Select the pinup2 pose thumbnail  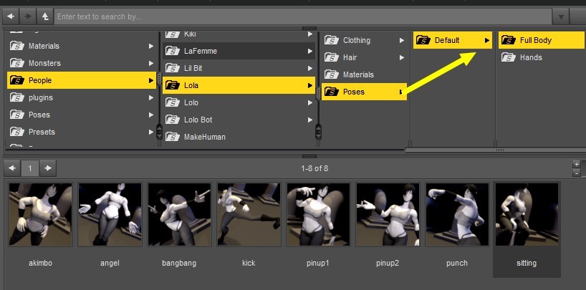(x=388, y=215)
